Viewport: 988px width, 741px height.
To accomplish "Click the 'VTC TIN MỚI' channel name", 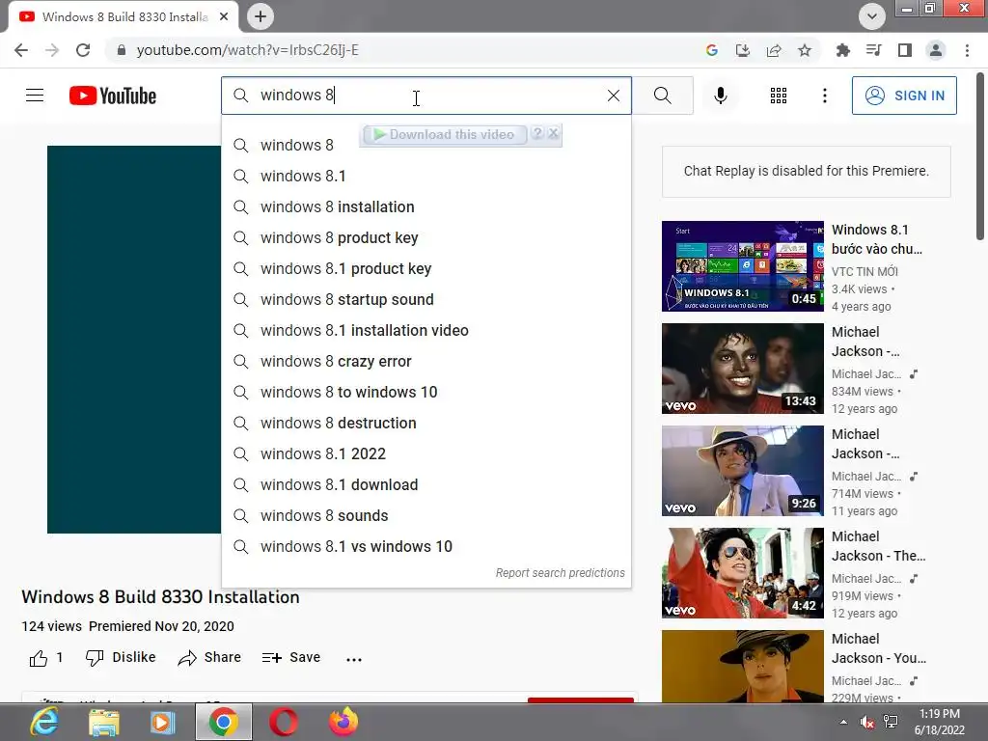I will (x=864, y=271).
